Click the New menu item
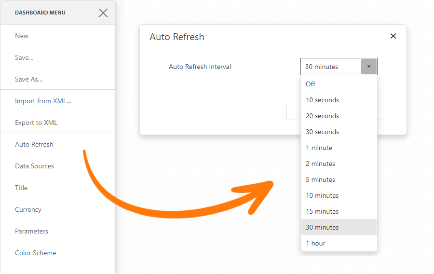The height and width of the screenshot is (274, 434). (22, 36)
